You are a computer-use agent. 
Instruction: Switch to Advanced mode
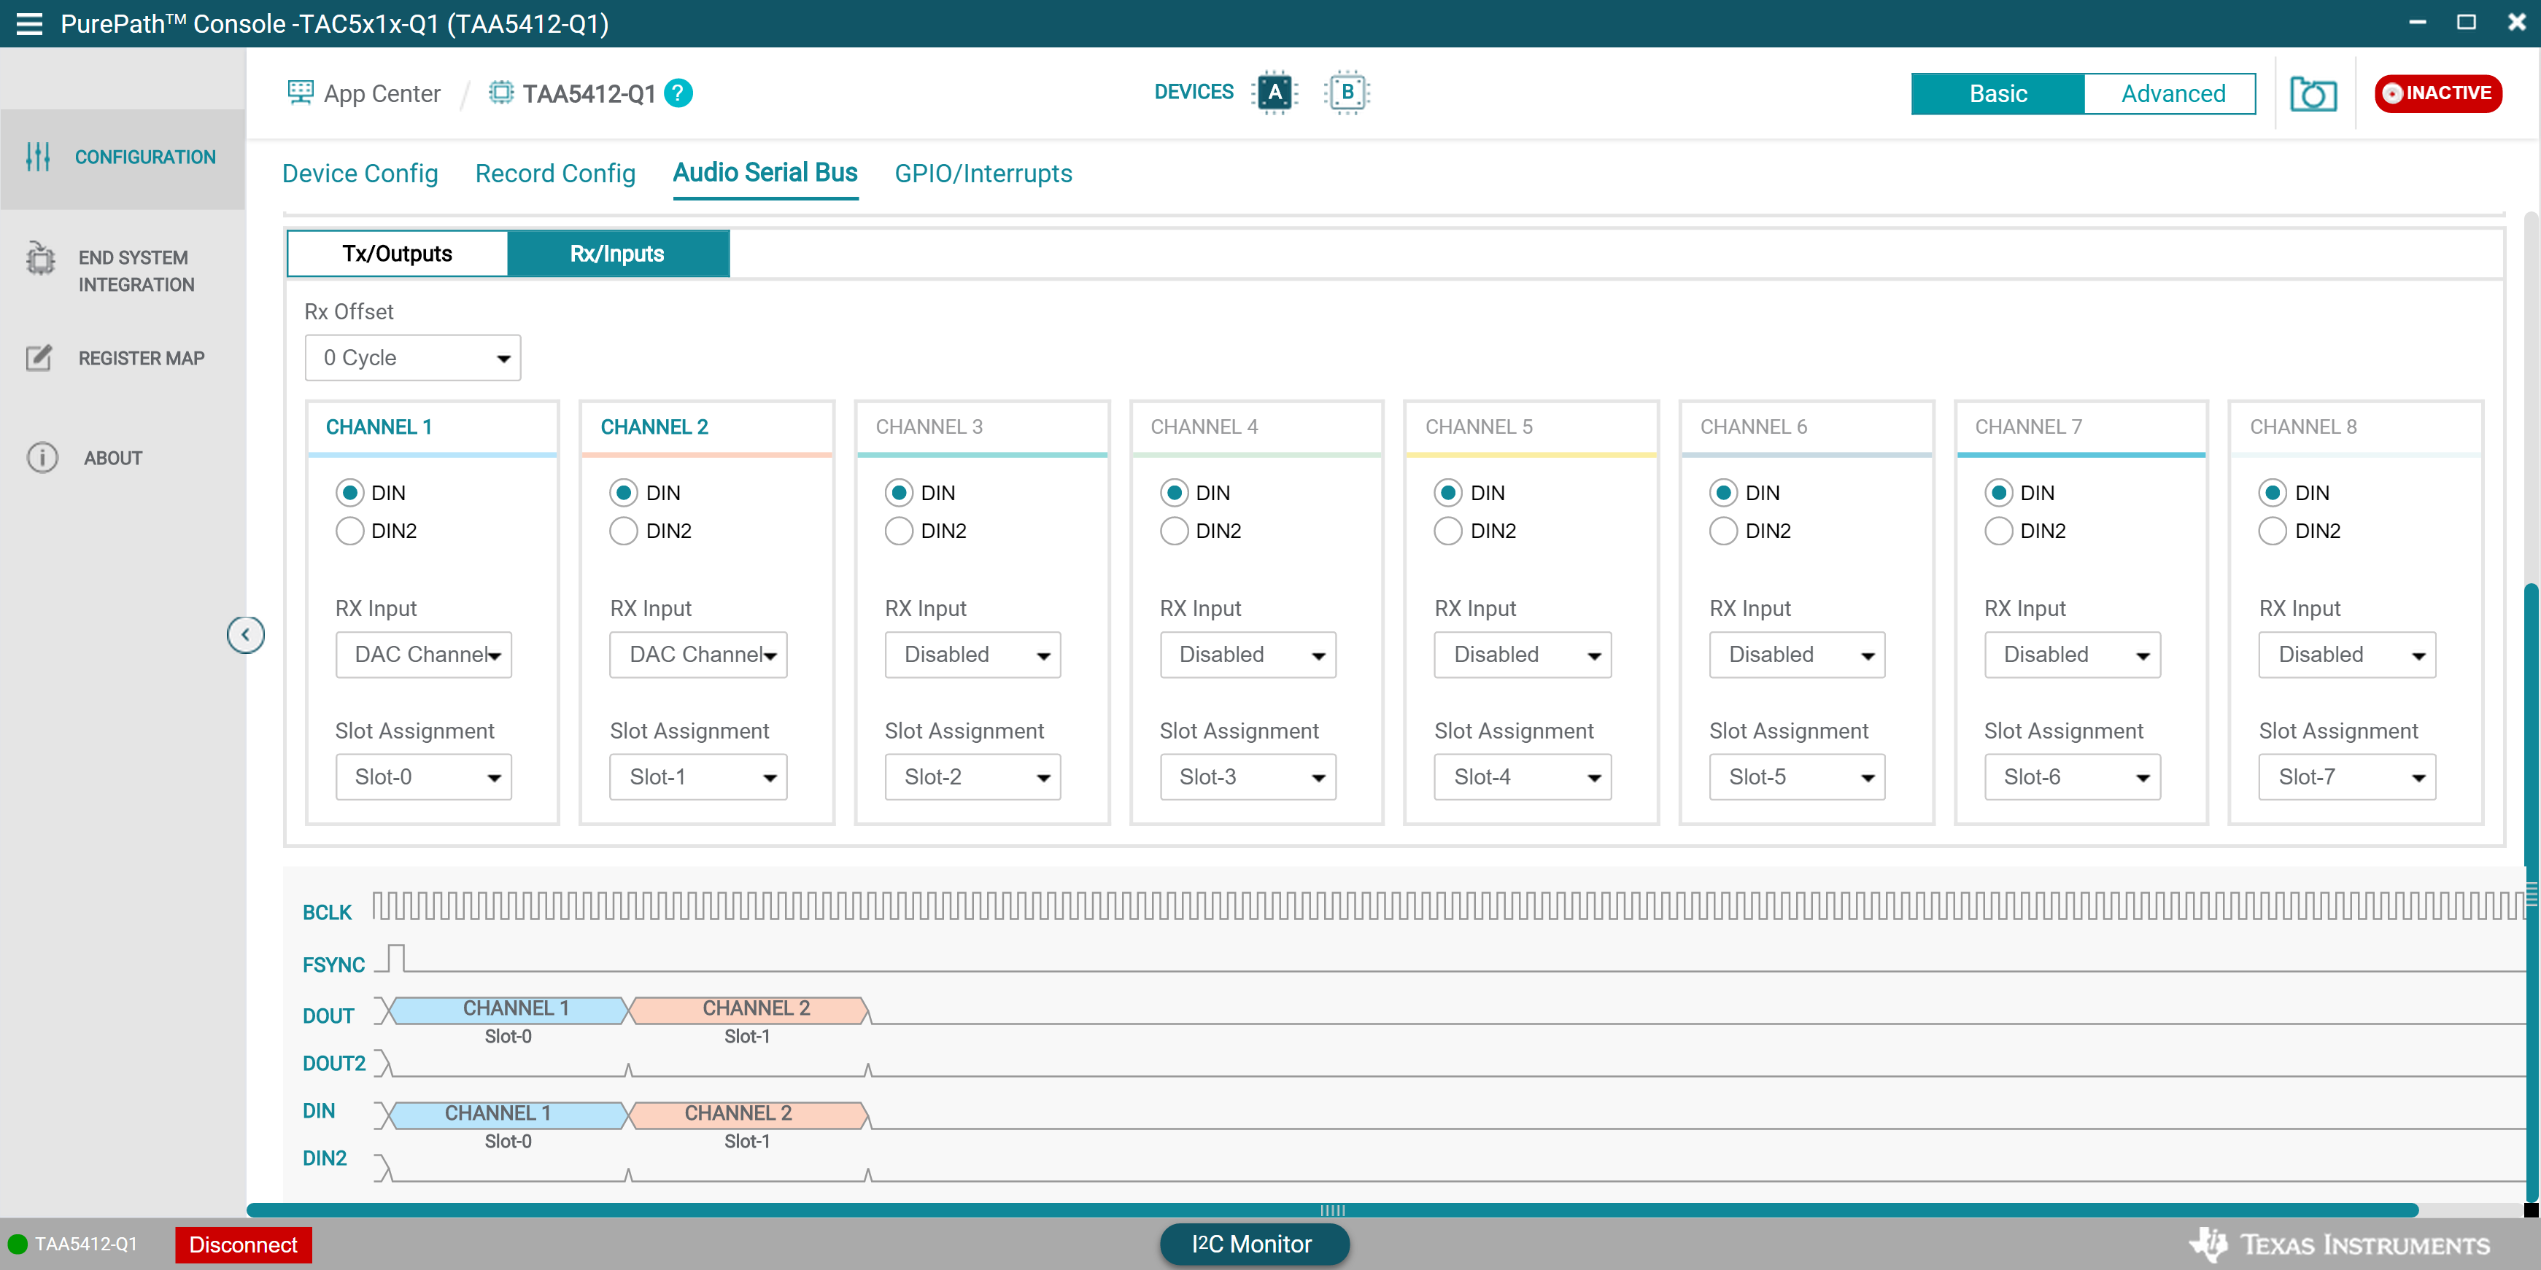(x=2171, y=93)
